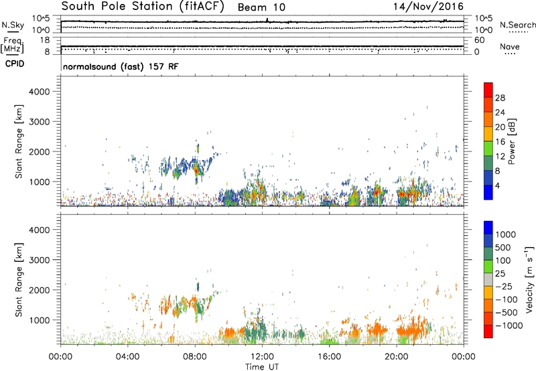The height and width of the screenshot is (371, 536).
Task: Click the '12:00' time tick label
Action: coord(262,357)
